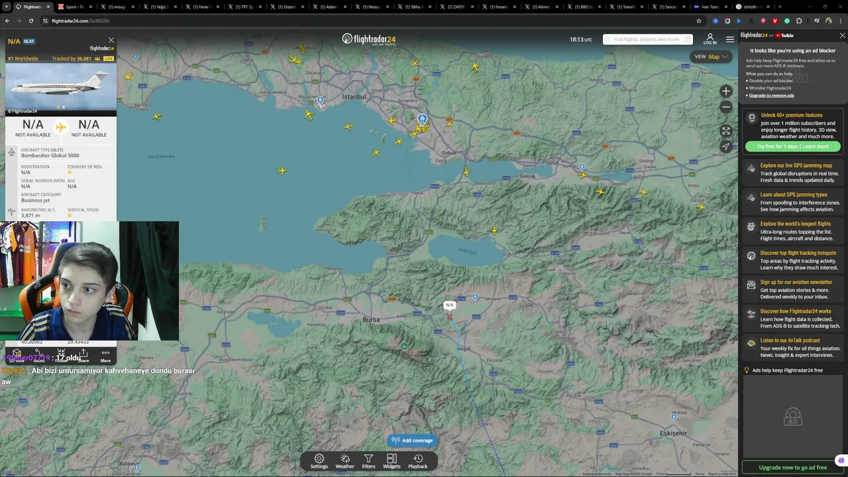Focus the Find flights search box
Image resolution: width=848 pixels, height=477 pixels.
647,40
